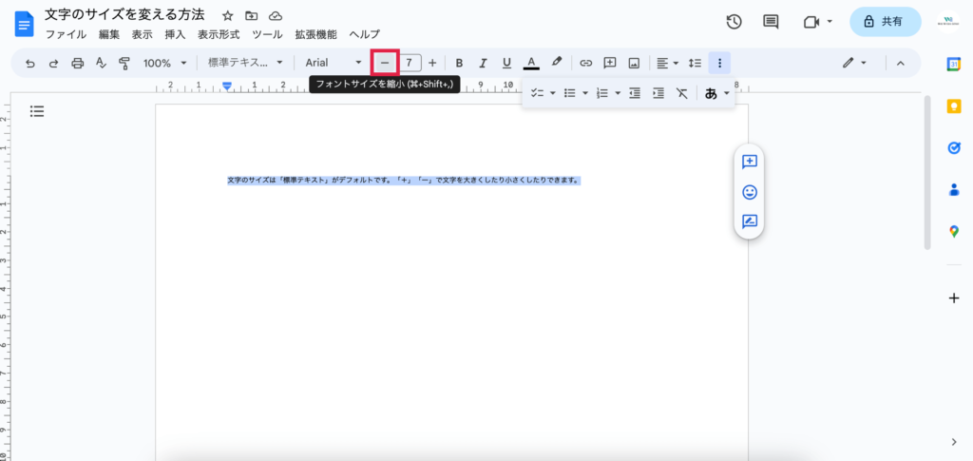This screenshot has height=461, width=973.
Task: Click the increase font size plus button
Action: click(432, 63)
